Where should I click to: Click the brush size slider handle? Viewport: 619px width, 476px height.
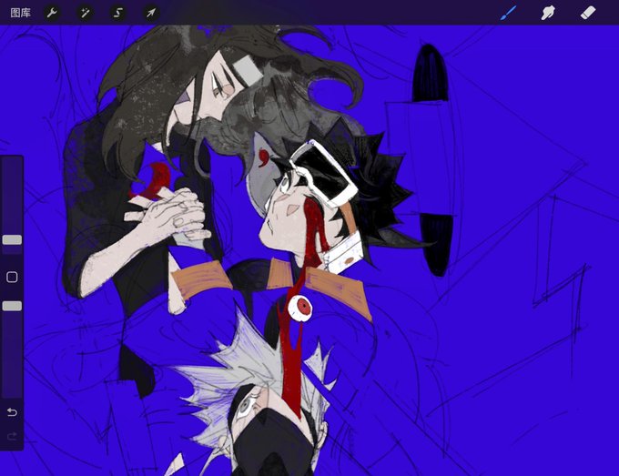pyautogui.click(x=12, y=239)
